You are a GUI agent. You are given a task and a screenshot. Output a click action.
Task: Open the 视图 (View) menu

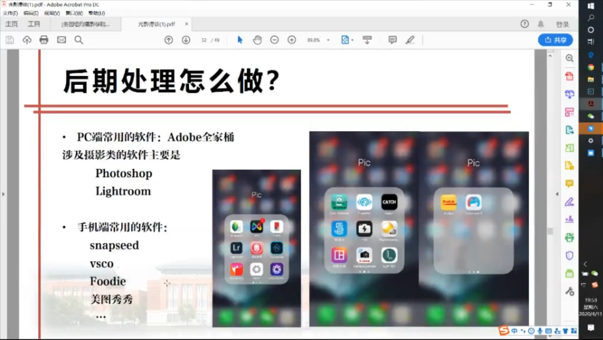52,13
